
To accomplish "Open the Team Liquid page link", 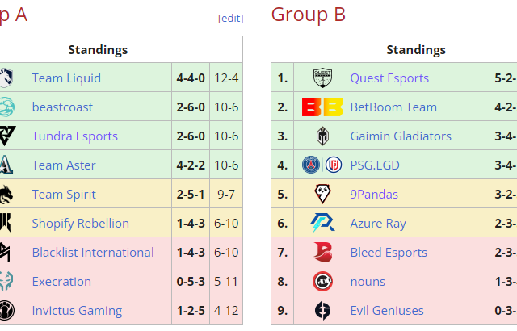I will coord(66,78).
